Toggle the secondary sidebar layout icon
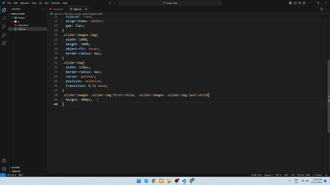The width and height of the screenshot is (330, 185). (300, 3)
